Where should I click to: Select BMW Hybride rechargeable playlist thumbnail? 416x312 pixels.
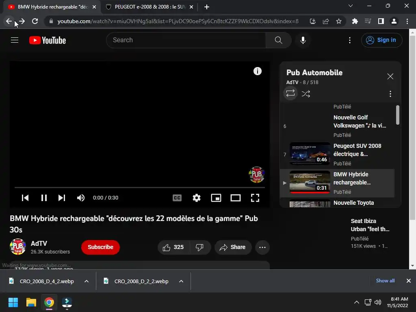(x=310, y=182)
